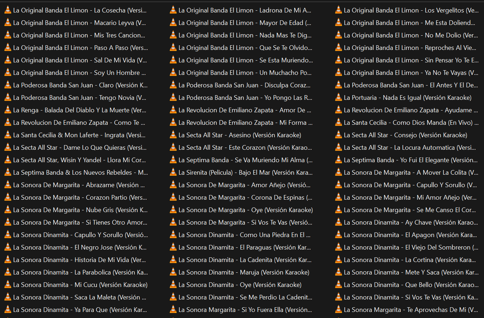
Task: Click VLC icon beside La Portuaria - Nada Es Igual
Action: pyautogui.click(x=338, y=97)
